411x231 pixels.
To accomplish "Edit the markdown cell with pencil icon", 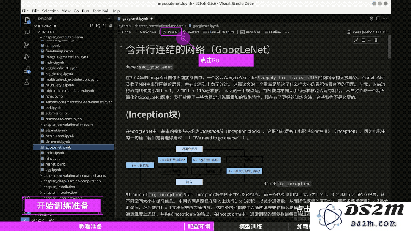I will (356, 40).
